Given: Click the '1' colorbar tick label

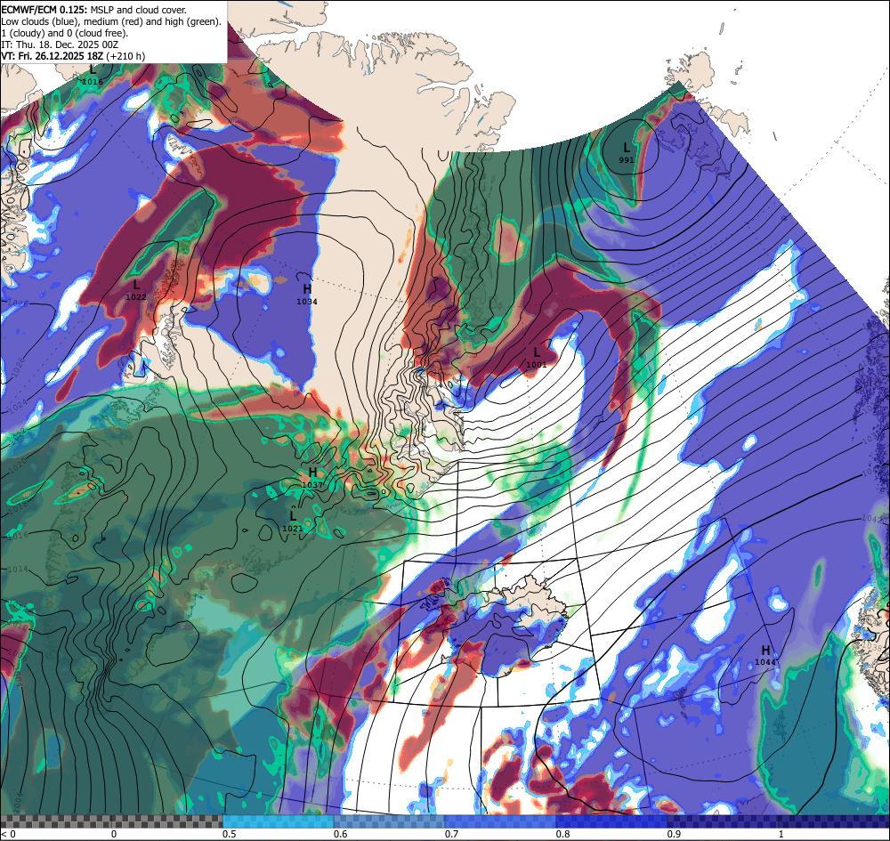Looking at the screenshot, I should [x=781, y=834].
